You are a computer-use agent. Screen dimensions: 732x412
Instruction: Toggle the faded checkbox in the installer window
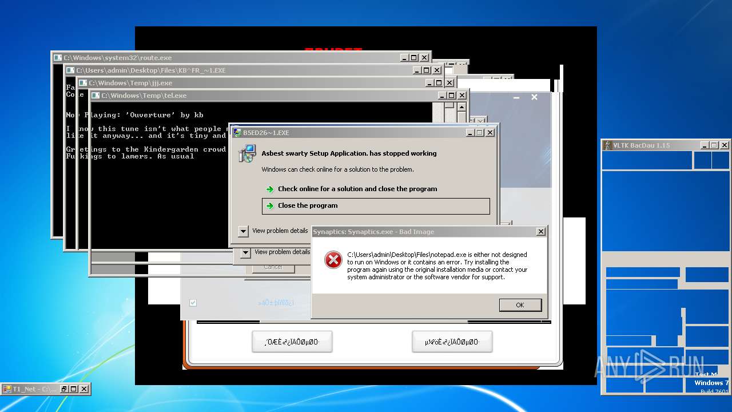(x=193, y=303)
